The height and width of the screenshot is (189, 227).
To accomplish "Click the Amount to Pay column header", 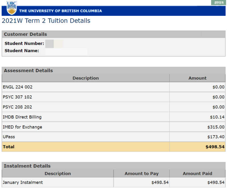I will [142, 173].
